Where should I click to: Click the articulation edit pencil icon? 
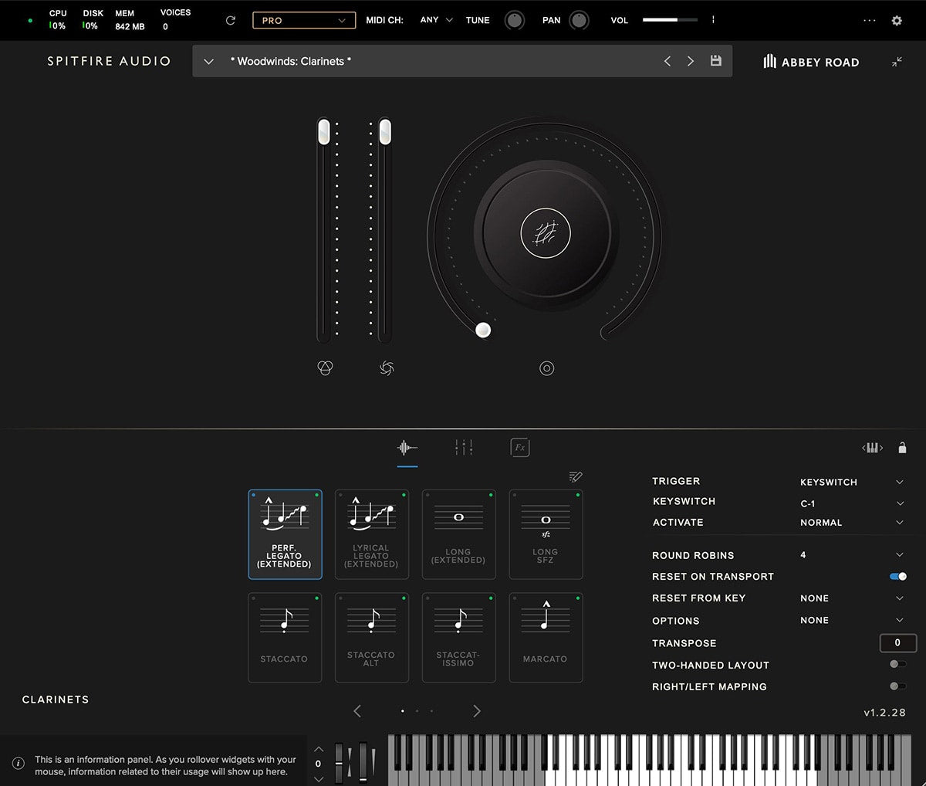tap(575, 476)
